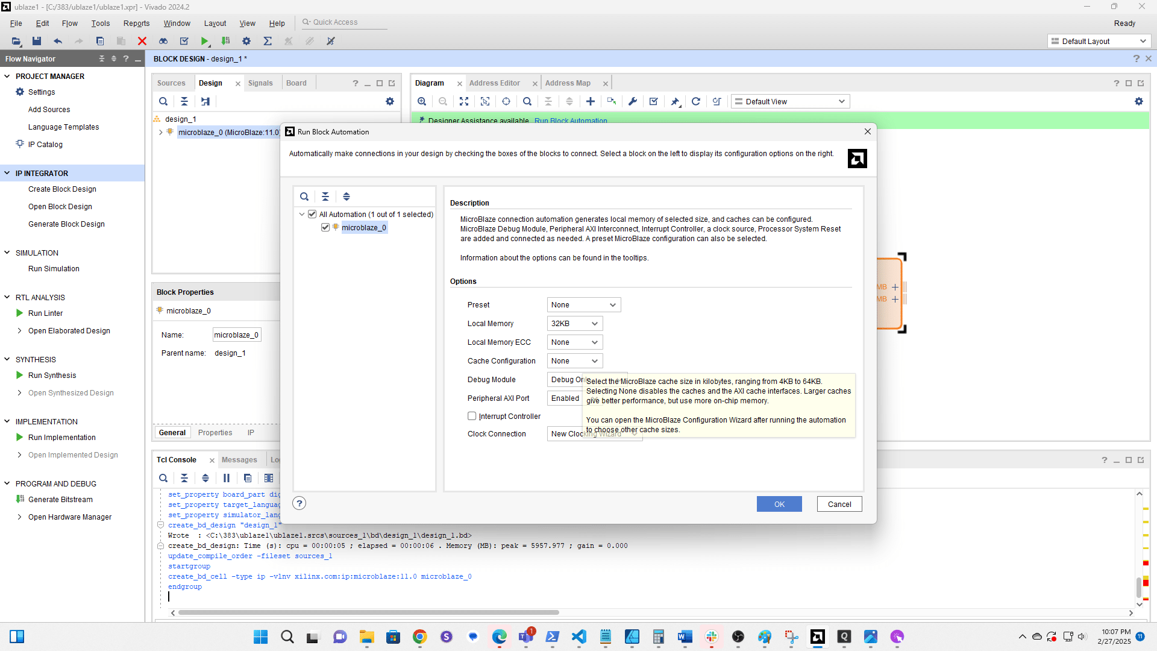Open search in the Diagram toolbar
Screen dimensions: 1157x651
click(527, 101)
